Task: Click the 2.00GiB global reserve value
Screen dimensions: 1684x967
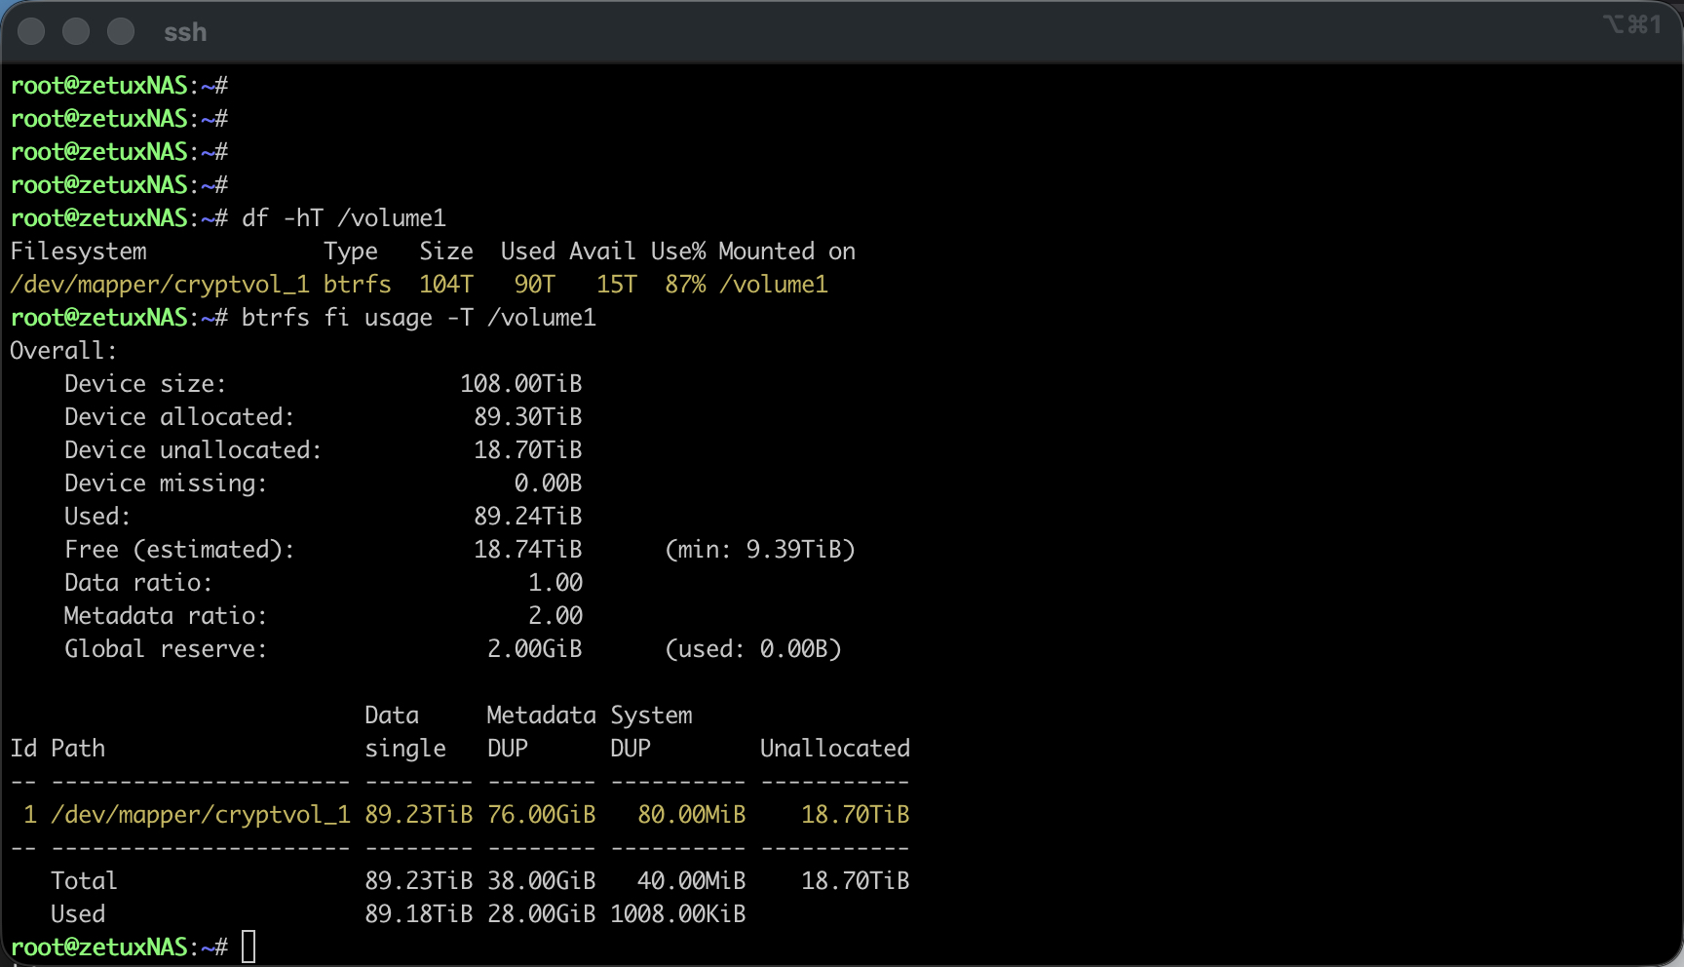Action: point(534,649)
